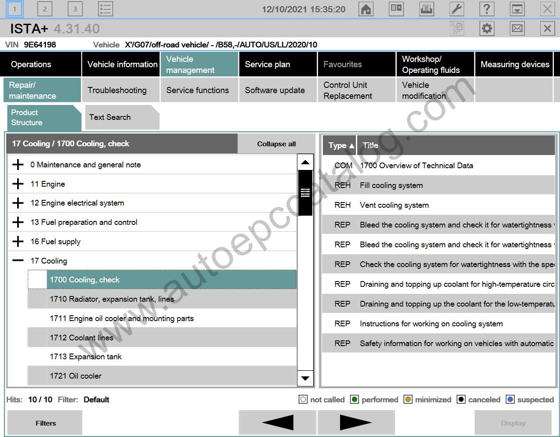Image resolution: width=560 pixels, height=437 pixels.
Task: Go to next page with right arrow
Action: click(x=356, y=423)
